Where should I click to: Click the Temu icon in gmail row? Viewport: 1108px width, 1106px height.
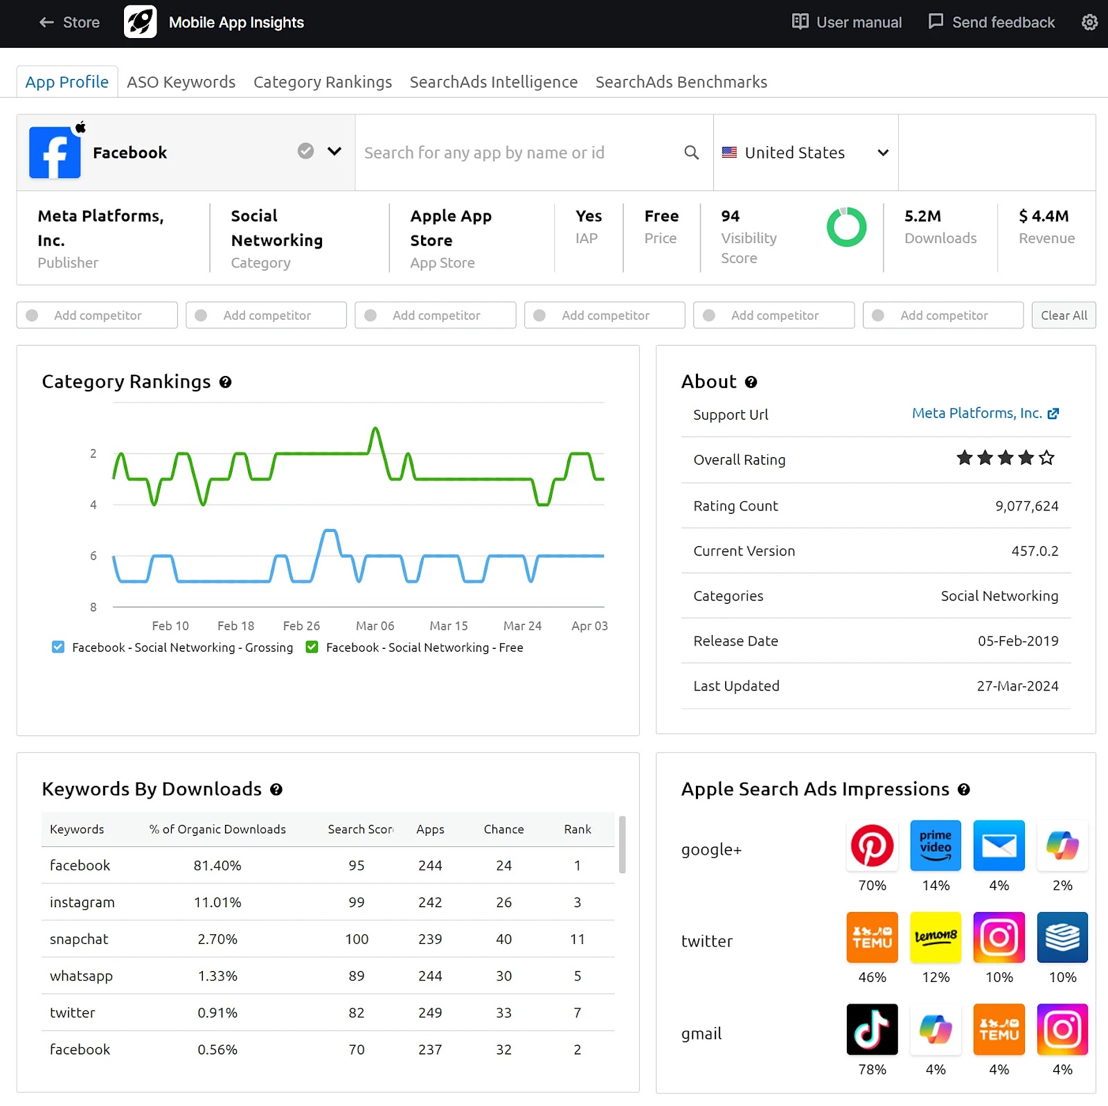pyautogui.click(x=999, y=1030)
